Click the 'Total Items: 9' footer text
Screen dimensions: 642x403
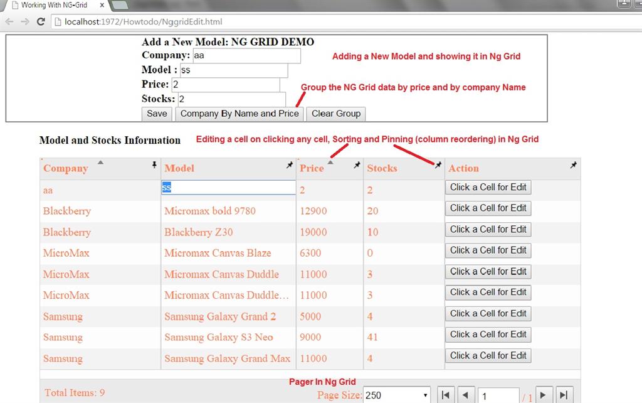point(75,393)
